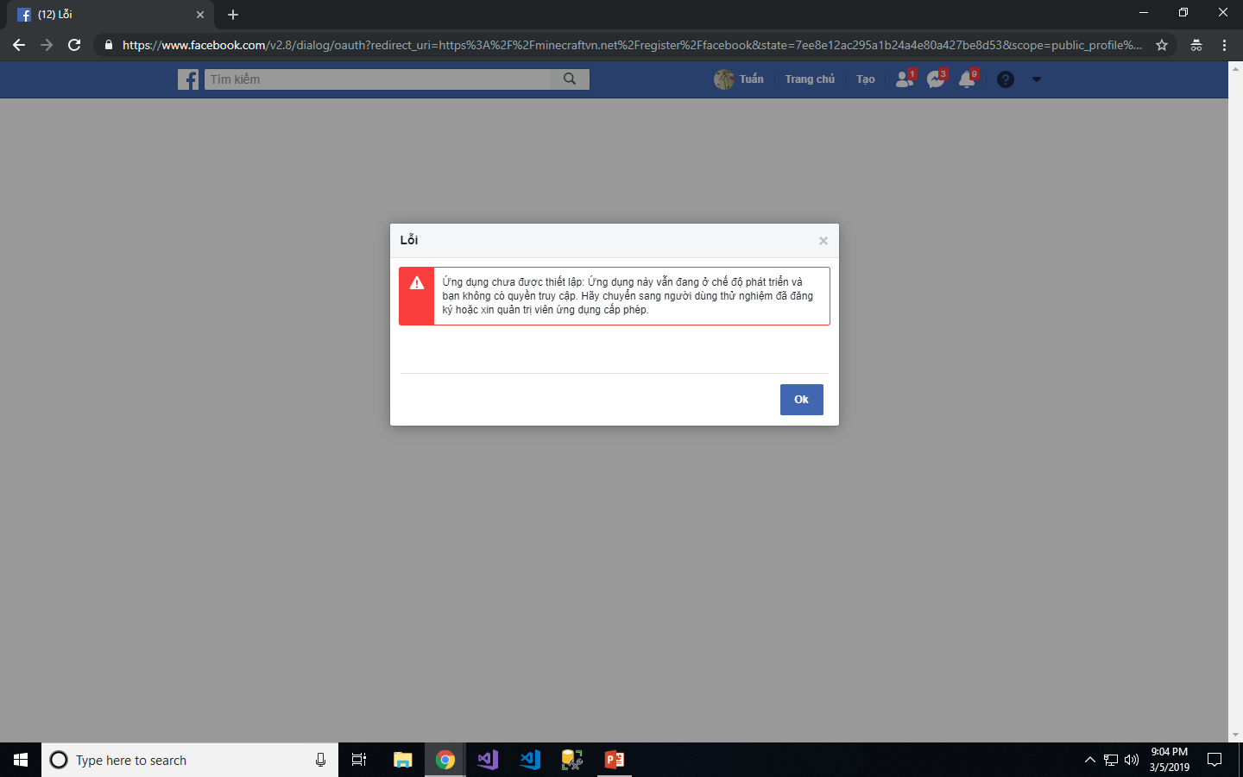The height and width of the screenshot is (777, 1243).
Task: Select the Facebook Lỗi browser tab
Action: click(x=104, y=15)
